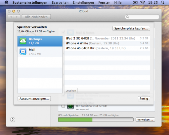
Task: Open the Einstellungen menu
Action: [83, 2]
